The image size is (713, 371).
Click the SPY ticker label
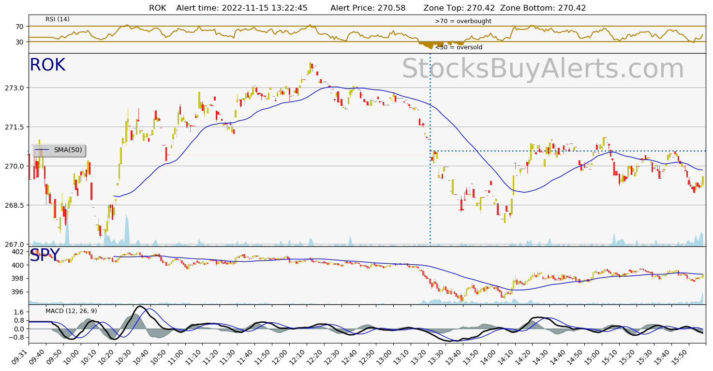click(45, 256)
